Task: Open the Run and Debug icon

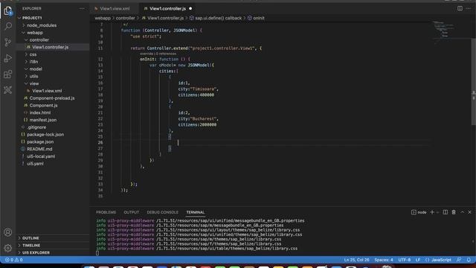Action: coord(8,58)
